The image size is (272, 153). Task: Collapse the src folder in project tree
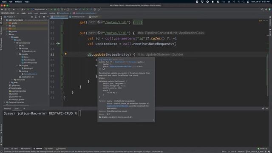[x=7, y=34]
